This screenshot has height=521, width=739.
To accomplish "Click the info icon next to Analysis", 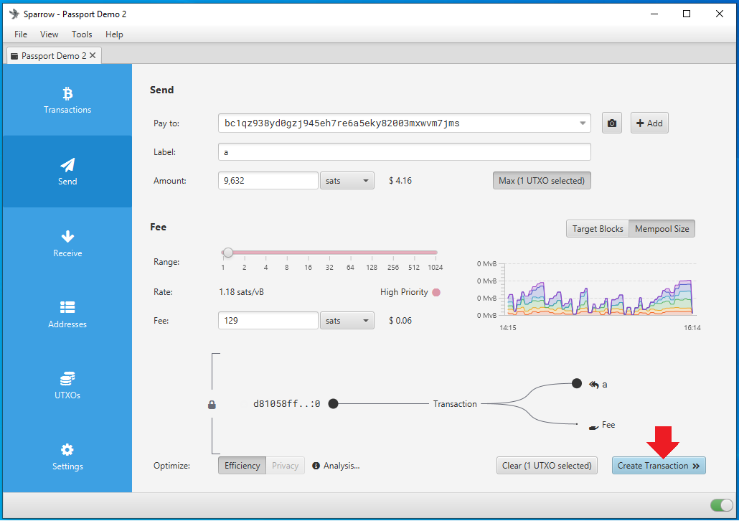I will (316, 465).
